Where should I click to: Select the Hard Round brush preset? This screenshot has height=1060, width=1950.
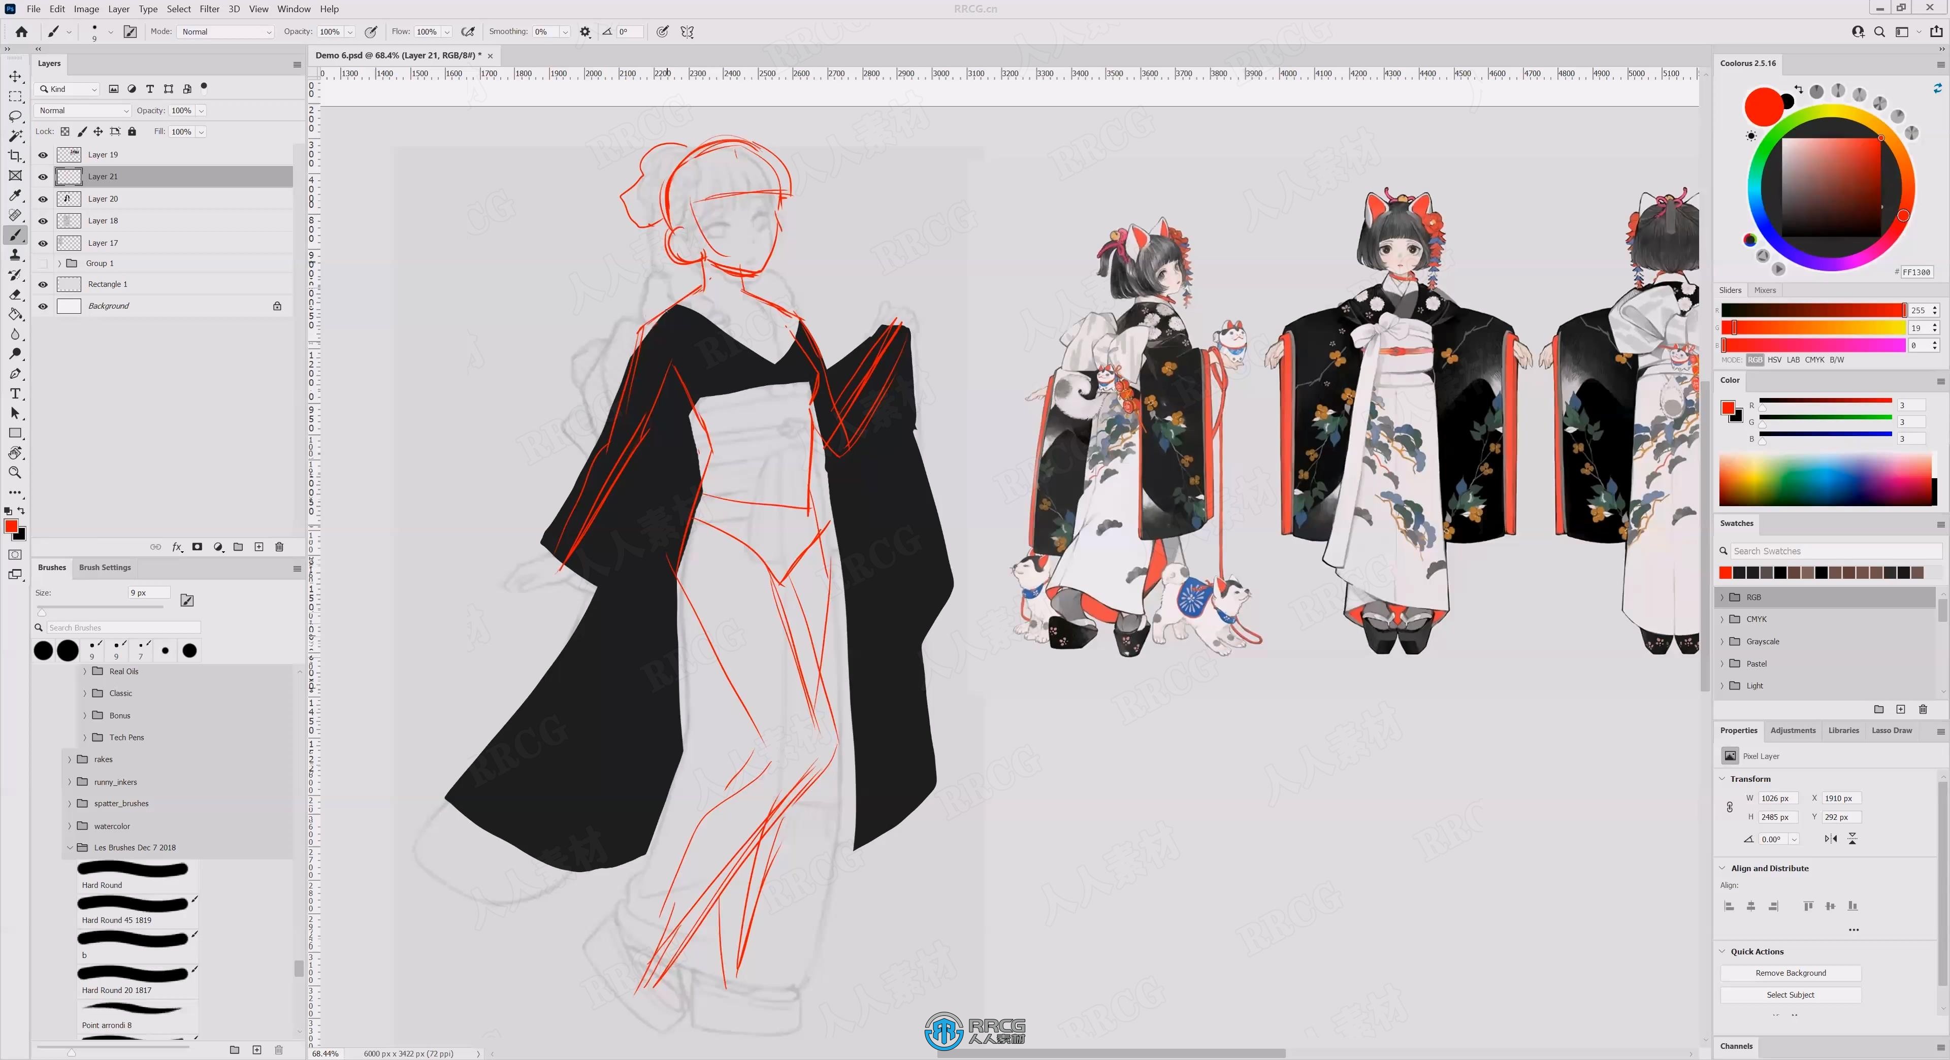pyautogui.click(x=137, y=876)
